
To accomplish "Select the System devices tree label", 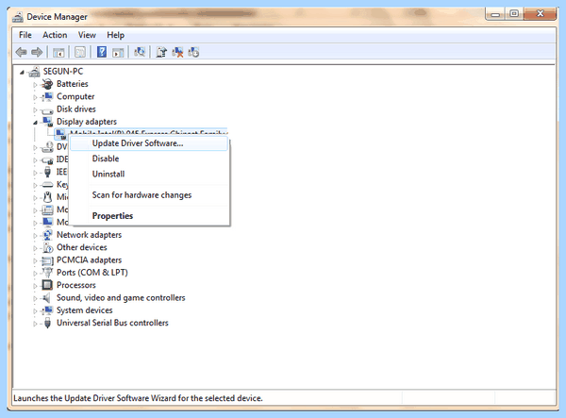I will point(85,310).
